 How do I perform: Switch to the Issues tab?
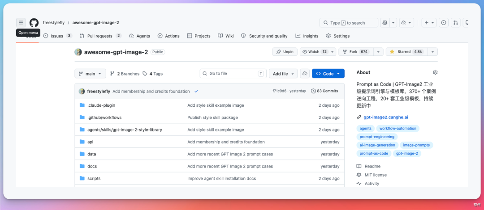[58, 36]
